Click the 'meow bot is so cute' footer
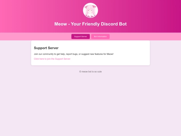181x136 pixels. click(x=90, y=72)
